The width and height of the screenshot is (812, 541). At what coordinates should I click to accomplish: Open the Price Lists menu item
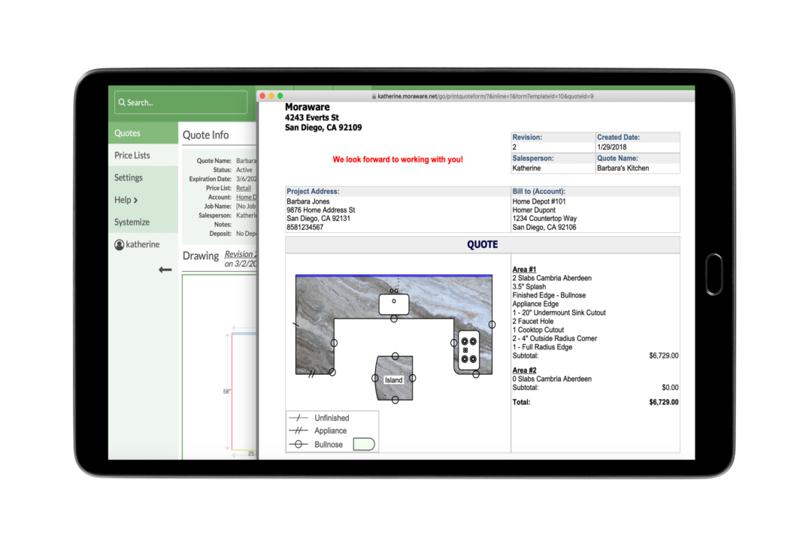(x=143, y=156)
